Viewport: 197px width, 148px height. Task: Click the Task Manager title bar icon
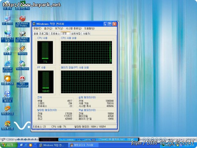pos(34,24)
